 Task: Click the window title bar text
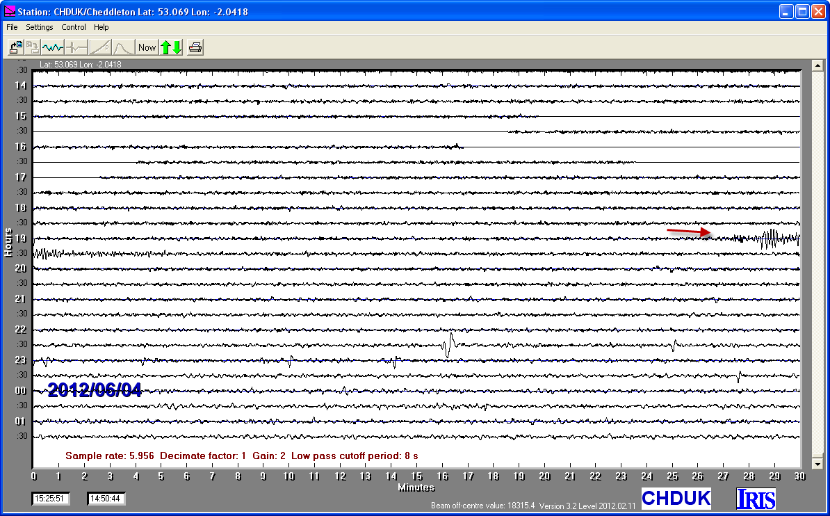click(133, 12)
